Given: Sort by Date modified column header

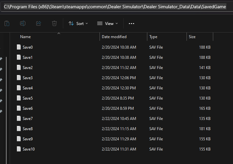Looking at the screenshot, I should [x=114, y=37].
